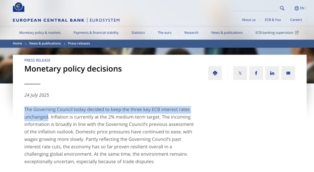Share the press release on LinkedIn
The height and width of the screenshot is (172, 314).
272,73
